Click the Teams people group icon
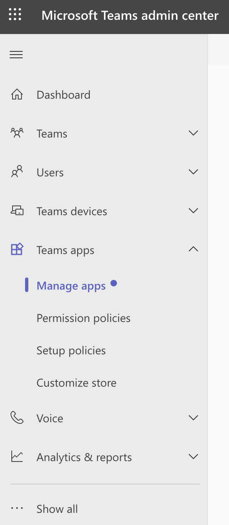This screenshot has height=525, width=229. [x=17, y=133]
